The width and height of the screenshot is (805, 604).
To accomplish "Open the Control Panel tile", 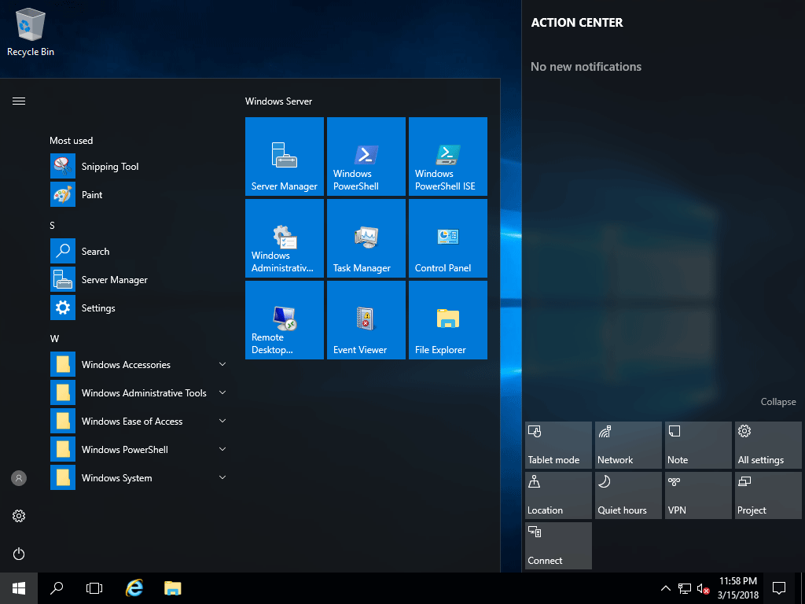I will coord(447,238).
